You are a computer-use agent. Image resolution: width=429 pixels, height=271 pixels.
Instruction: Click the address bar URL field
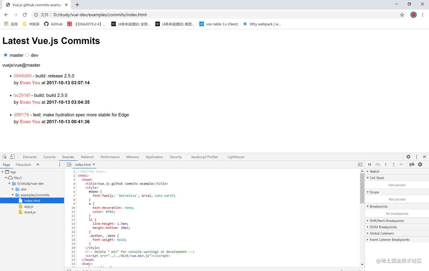[199, 15]
